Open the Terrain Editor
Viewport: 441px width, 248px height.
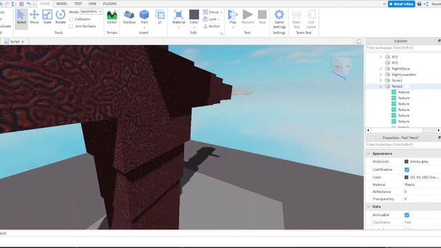(112, 17)
